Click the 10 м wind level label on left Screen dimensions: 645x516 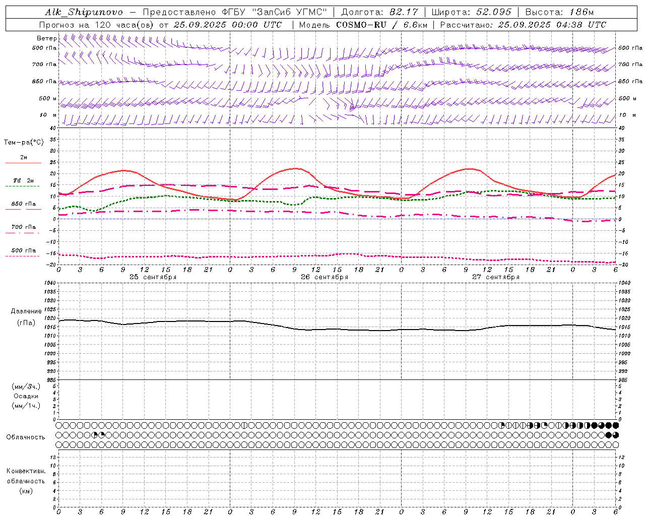[x=48, y=115]
